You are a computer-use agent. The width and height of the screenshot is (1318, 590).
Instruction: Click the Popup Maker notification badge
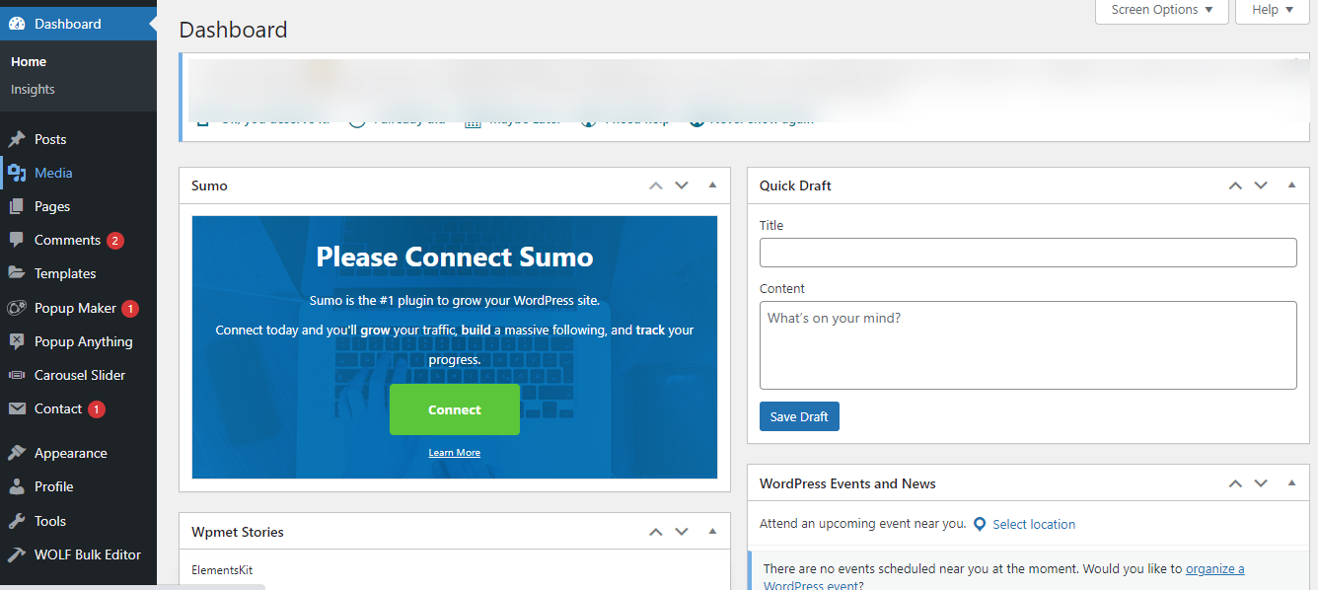click(x=130, y=309)
